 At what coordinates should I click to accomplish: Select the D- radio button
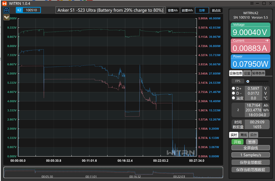pyautogui.click(x=233, y=93)
